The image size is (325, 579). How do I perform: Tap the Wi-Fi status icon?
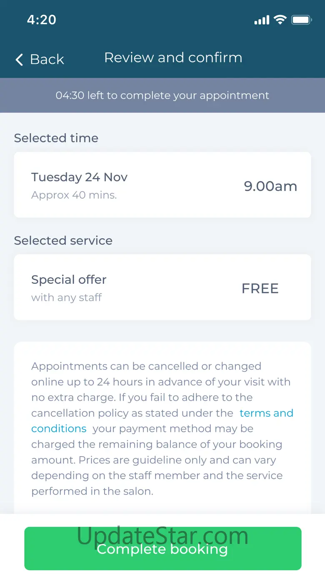(280, 20)
